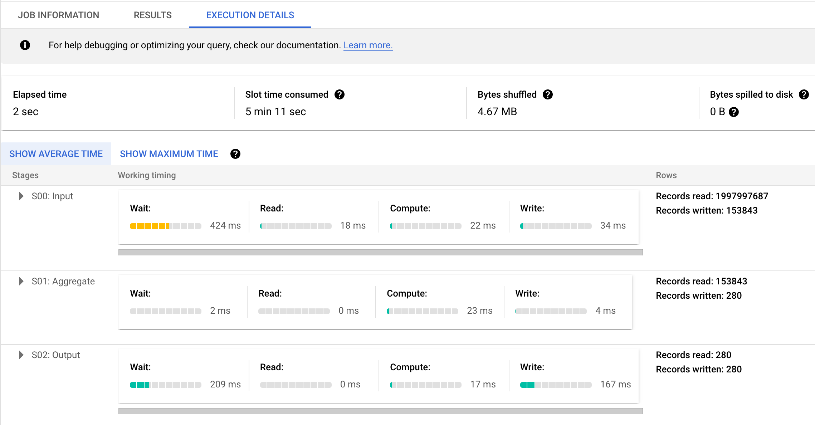The image size is (815, 425).
Task: Switch to Show Maximum Time
Action: point(169,154)
